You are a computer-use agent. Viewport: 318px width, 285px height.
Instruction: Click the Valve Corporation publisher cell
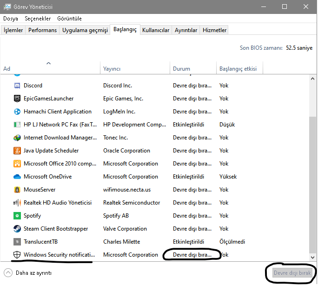(x=125, y=229)
